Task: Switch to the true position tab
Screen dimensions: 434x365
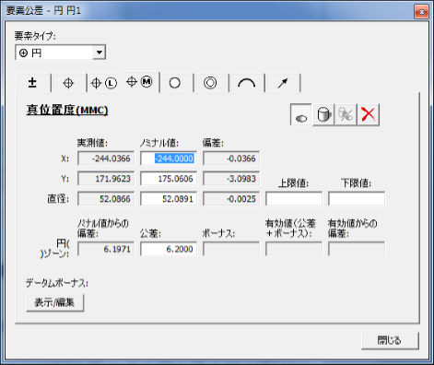Action: click(68, 83)
